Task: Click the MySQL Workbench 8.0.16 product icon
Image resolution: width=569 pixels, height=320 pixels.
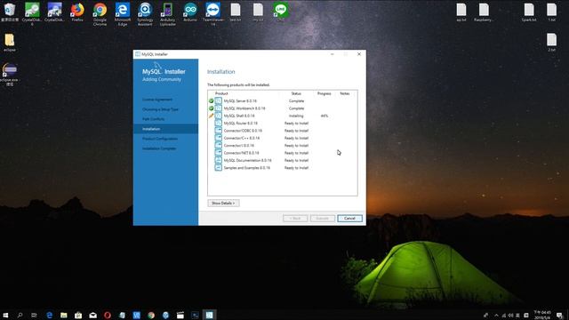Action: click(x=218, y=108)
